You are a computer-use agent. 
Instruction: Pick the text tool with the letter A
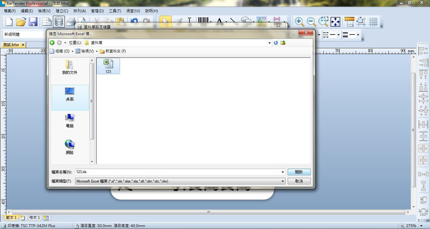pyautogui.click(x=219, y=21)
